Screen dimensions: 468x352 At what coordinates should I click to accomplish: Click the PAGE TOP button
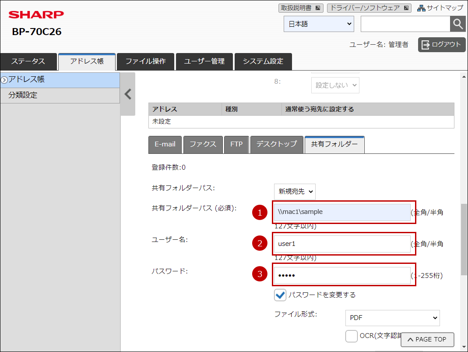coord(427,340)
